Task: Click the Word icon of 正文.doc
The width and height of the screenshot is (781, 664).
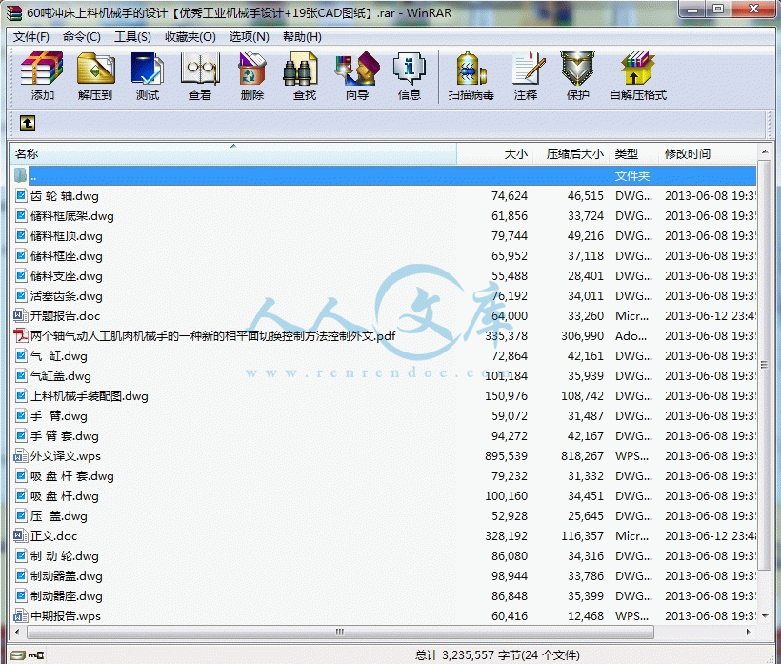Action: coord(20,536)
